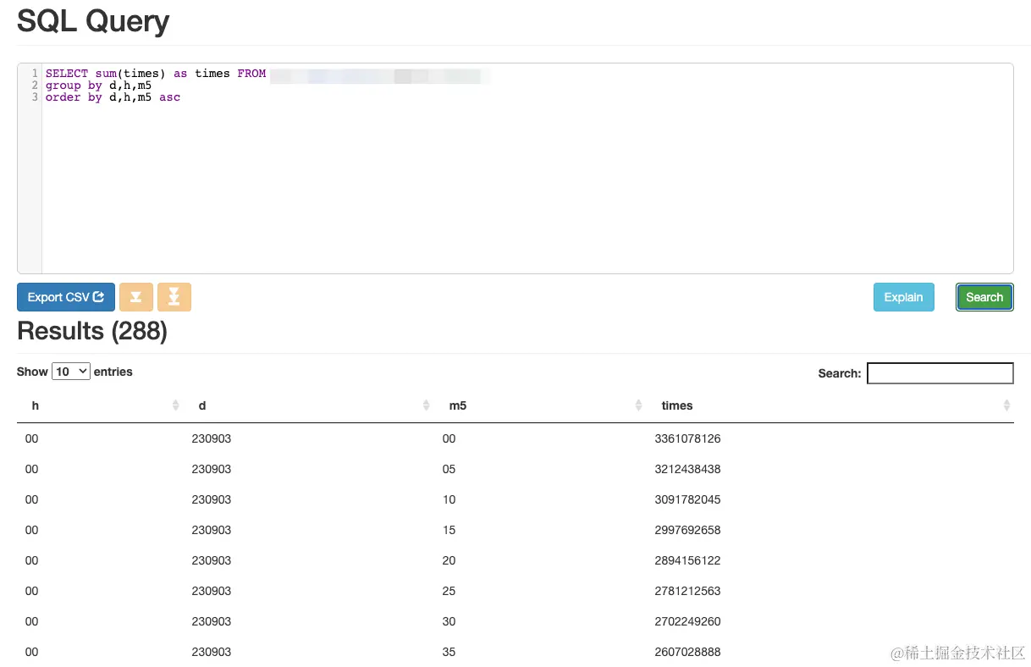Click the m5 cell showing 05
Screen dimensions: 1031x667
coord(449,469)
